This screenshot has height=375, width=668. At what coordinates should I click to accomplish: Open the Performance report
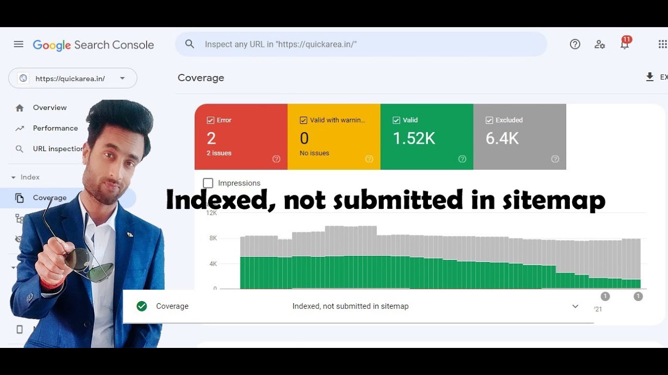click(55, 128)
